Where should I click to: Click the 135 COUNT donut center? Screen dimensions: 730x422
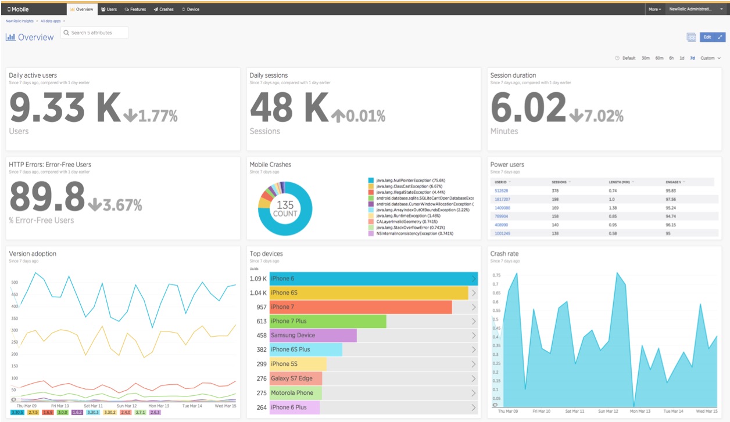285,209
